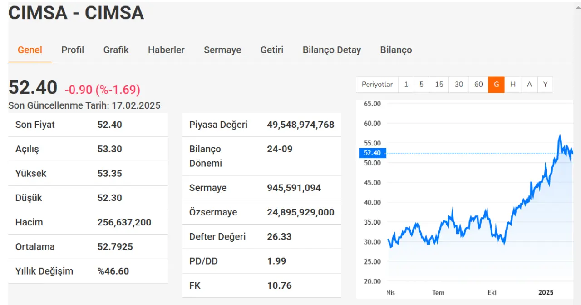This screenshot has height=305, width=581.
Task: Switch to the Profil tab
Action: [73, 50]
